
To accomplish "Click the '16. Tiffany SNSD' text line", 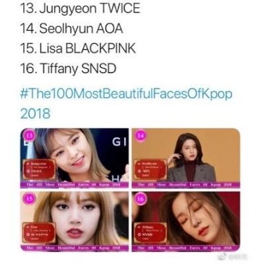I will pos(68,68).
